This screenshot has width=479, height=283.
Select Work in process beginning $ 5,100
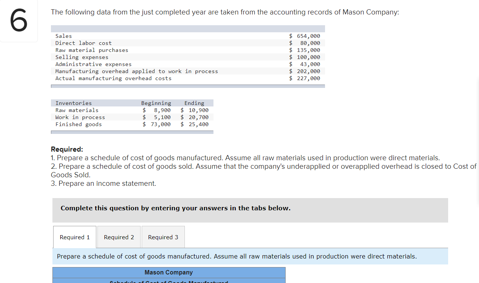coord(157,117)
